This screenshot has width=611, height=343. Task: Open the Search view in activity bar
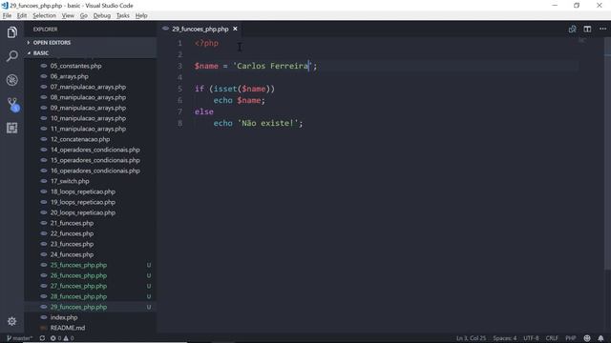pos(12,56)
